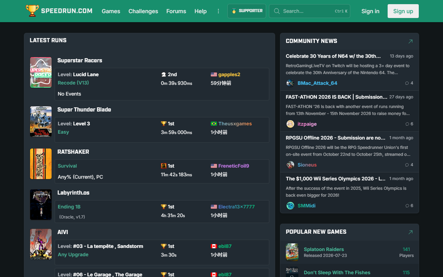This screenshot has width=443, height=277.
Task: Click the flag icon beside FreneticFoil9
Action: 214,166
